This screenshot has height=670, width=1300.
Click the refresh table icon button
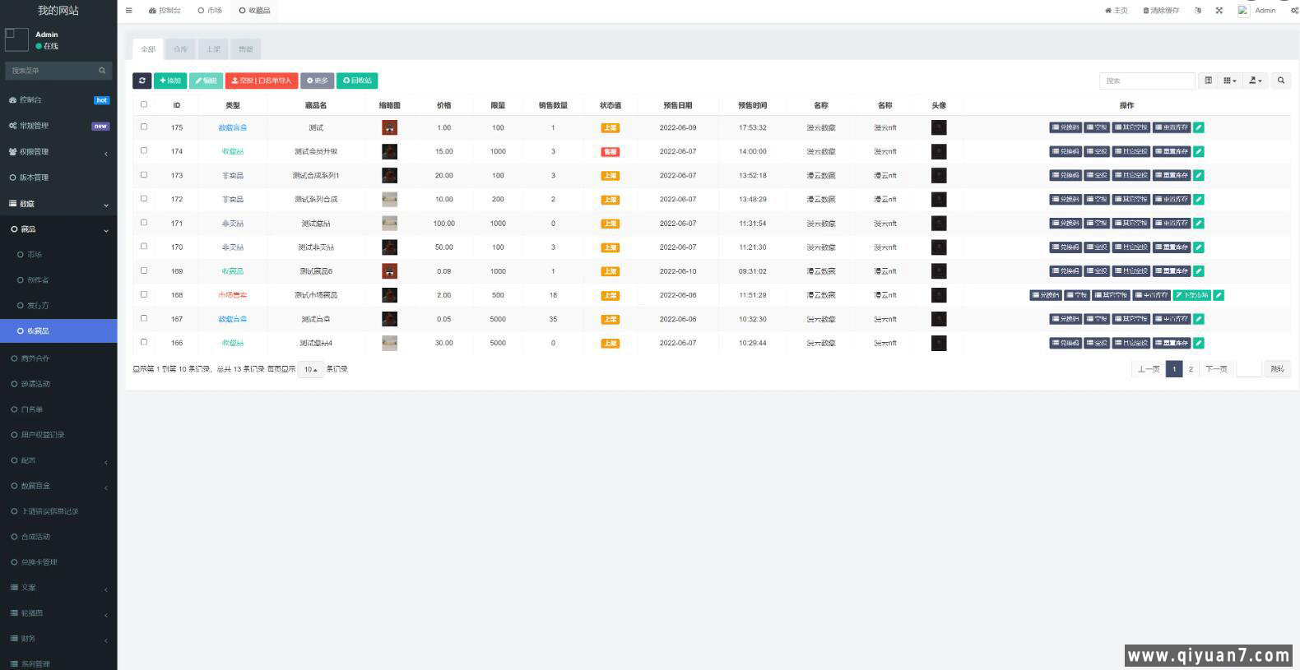(x=142, y=81)
